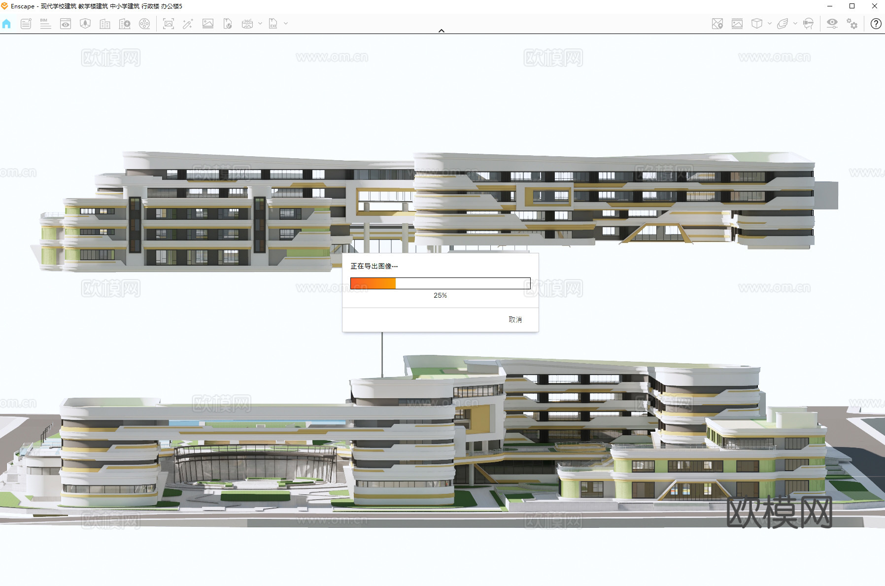Click the 25% progress label

tap(441, 295)
